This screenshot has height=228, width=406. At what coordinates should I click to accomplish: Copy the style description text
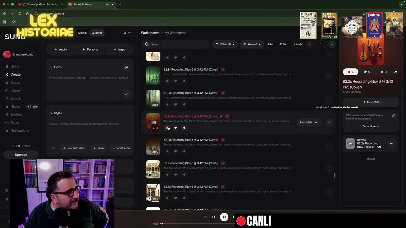(393, 116)
